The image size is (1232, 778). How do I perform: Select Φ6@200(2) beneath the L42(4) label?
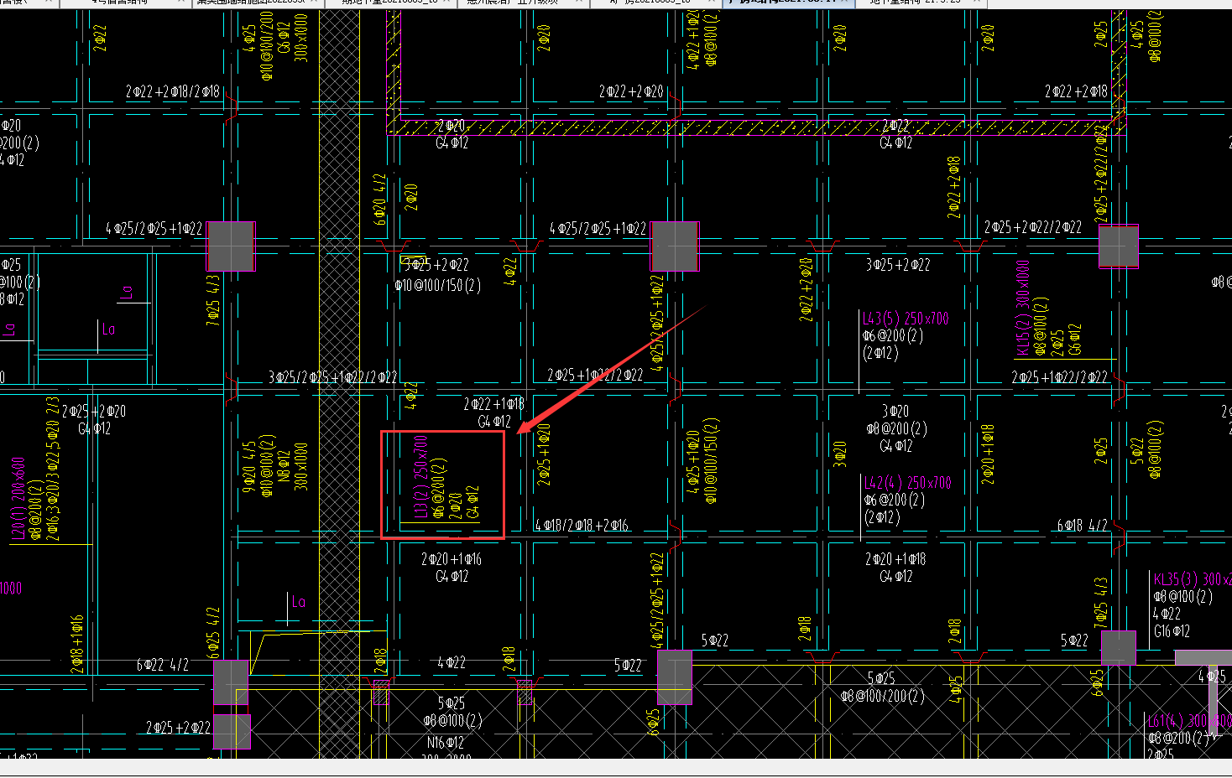tap(895, 500)
